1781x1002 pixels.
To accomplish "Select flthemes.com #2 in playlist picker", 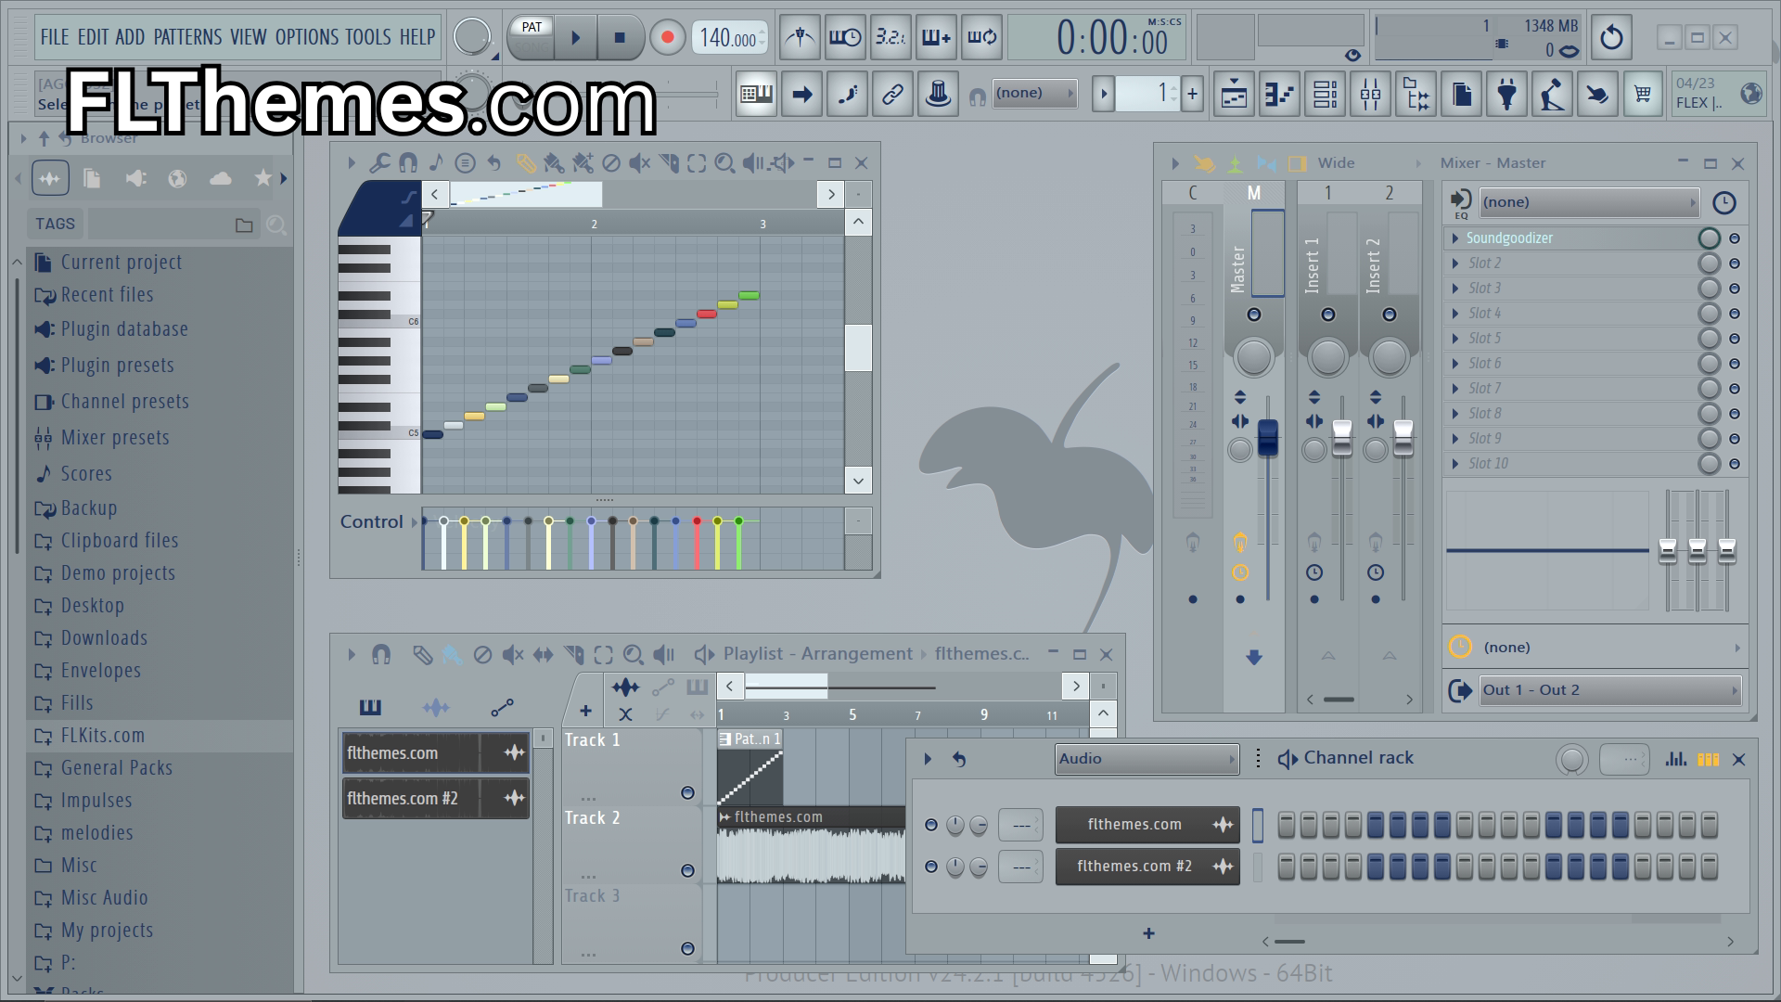I will [435, 799].
